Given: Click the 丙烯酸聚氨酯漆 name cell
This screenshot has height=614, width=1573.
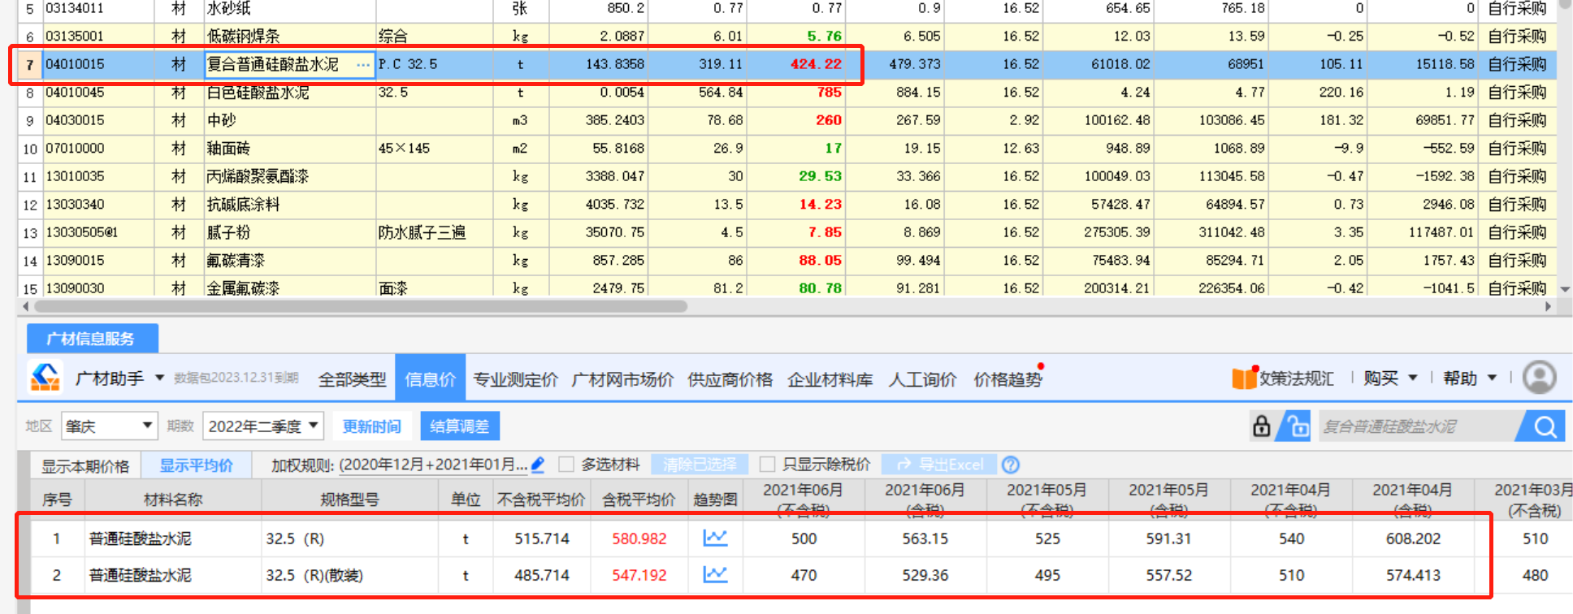Looking at the screenshot, I should coord(289,176).
